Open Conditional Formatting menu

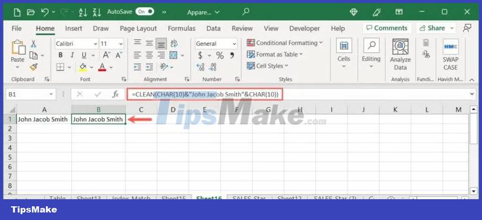point(285,43)
